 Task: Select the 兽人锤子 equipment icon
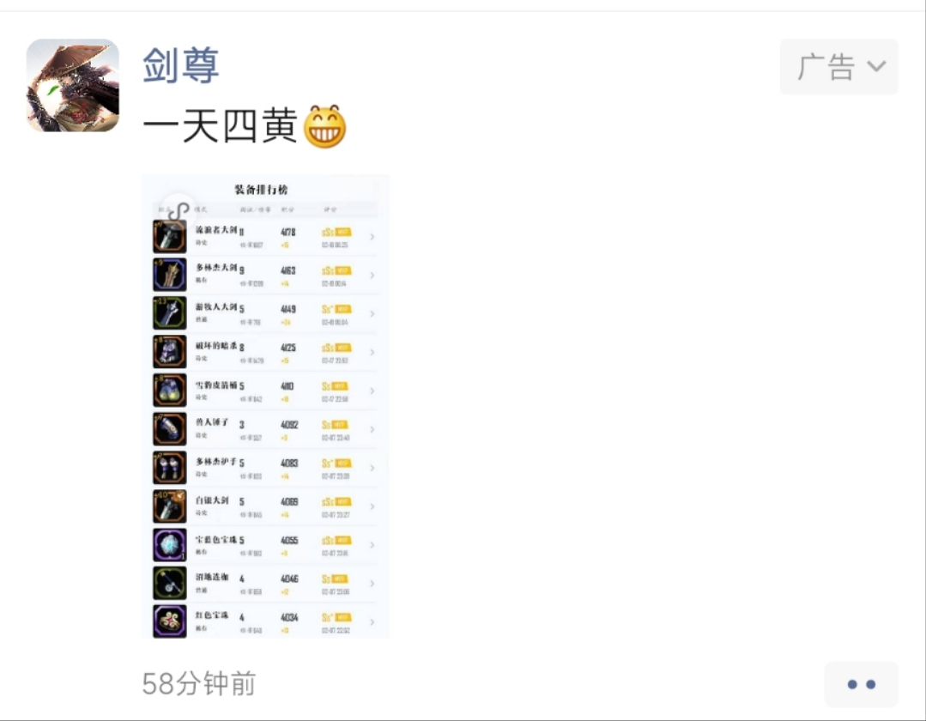170,428
